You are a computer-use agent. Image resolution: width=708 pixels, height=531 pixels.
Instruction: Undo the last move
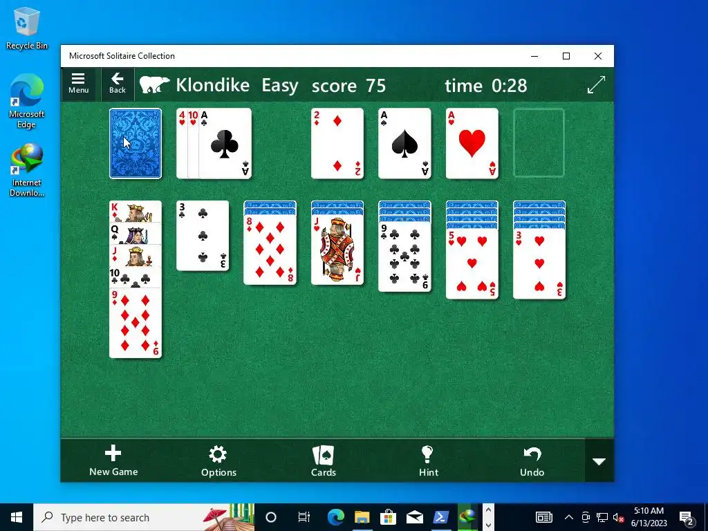pos(532,460)
